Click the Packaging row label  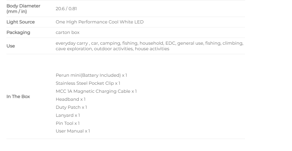click(x=18, y=32)
